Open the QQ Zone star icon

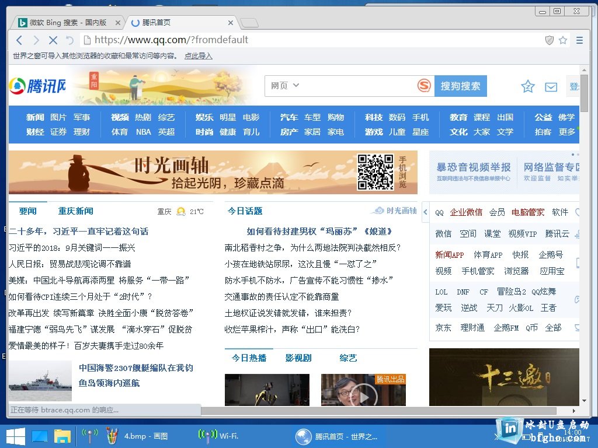click(x=528, y=86)
